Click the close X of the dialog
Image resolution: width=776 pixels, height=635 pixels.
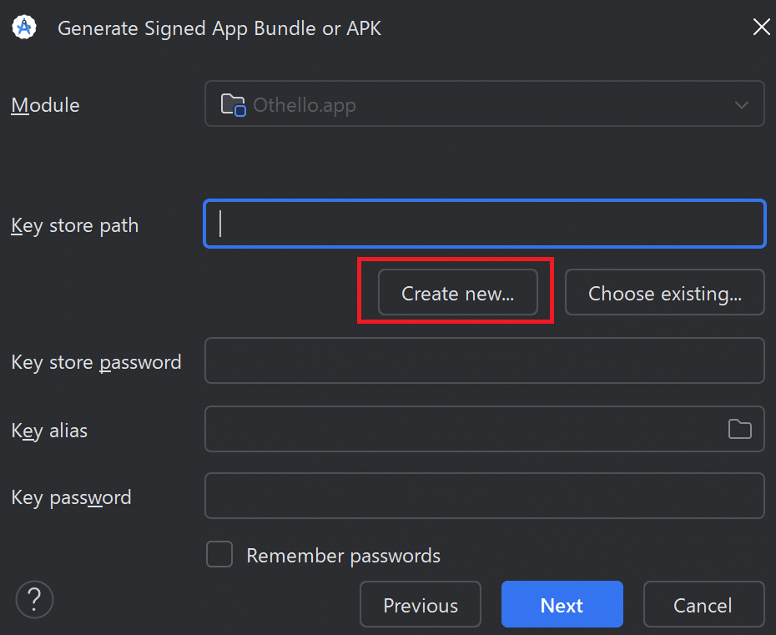[x=761, y=26]
